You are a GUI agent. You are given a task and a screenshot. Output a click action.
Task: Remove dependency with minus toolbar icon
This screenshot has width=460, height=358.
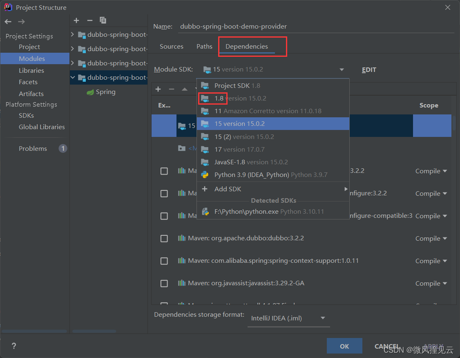click(x=172, y=89)
